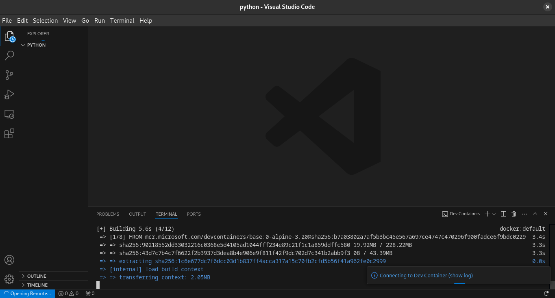
Task: Open the Source Control view
Action: tap(9, 75)
